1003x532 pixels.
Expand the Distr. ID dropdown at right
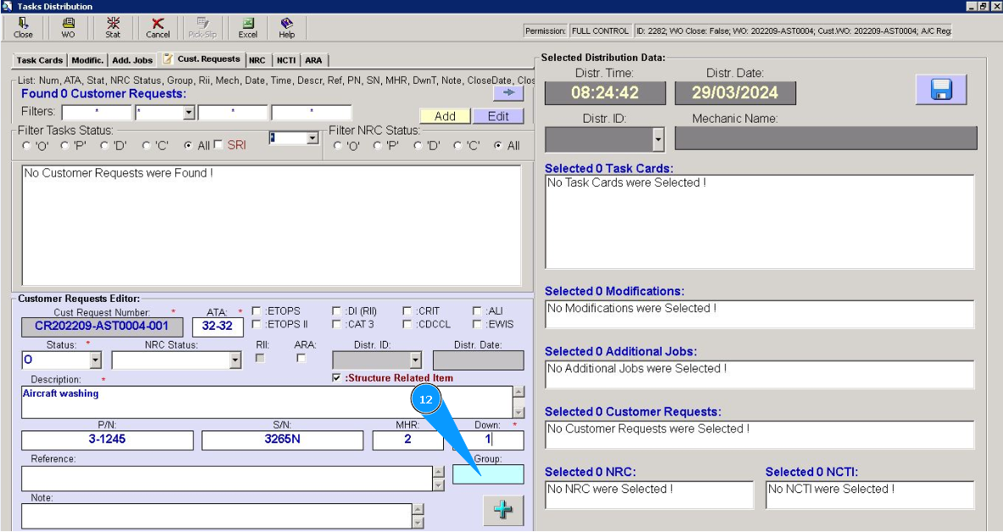(658, 139)
